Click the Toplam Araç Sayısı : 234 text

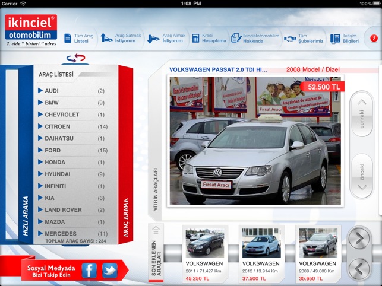76,241
